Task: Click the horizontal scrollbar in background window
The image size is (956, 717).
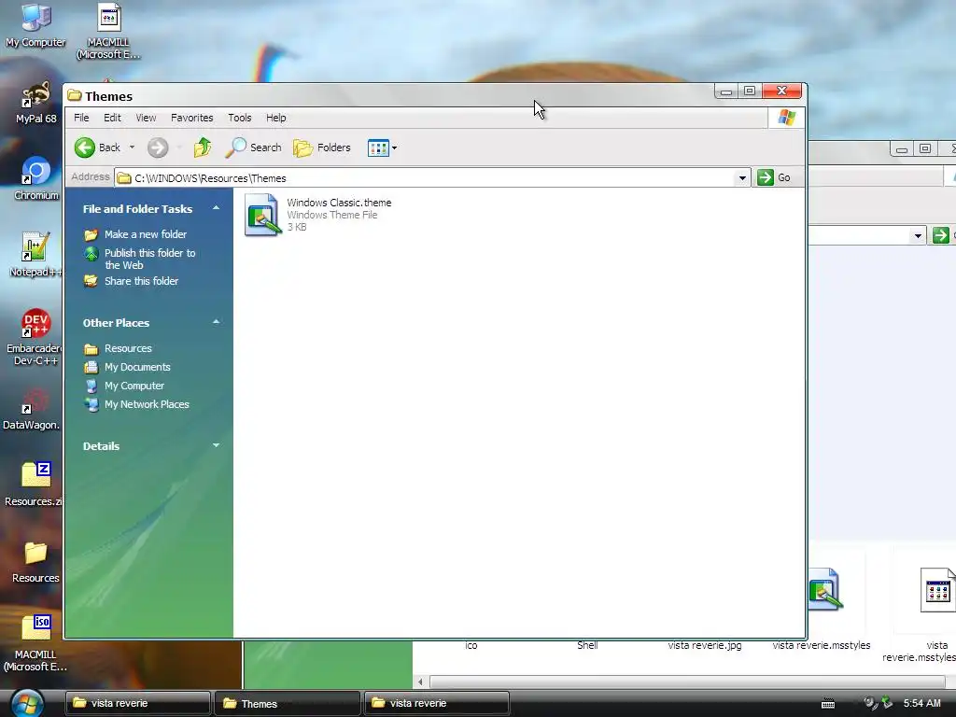Action: coord(689,682)
